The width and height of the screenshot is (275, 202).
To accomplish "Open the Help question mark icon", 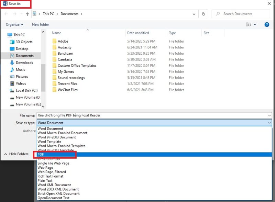I will coord(267,24).
